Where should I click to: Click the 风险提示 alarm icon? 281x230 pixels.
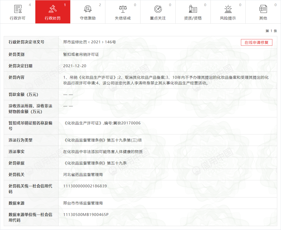click(228, 9)
